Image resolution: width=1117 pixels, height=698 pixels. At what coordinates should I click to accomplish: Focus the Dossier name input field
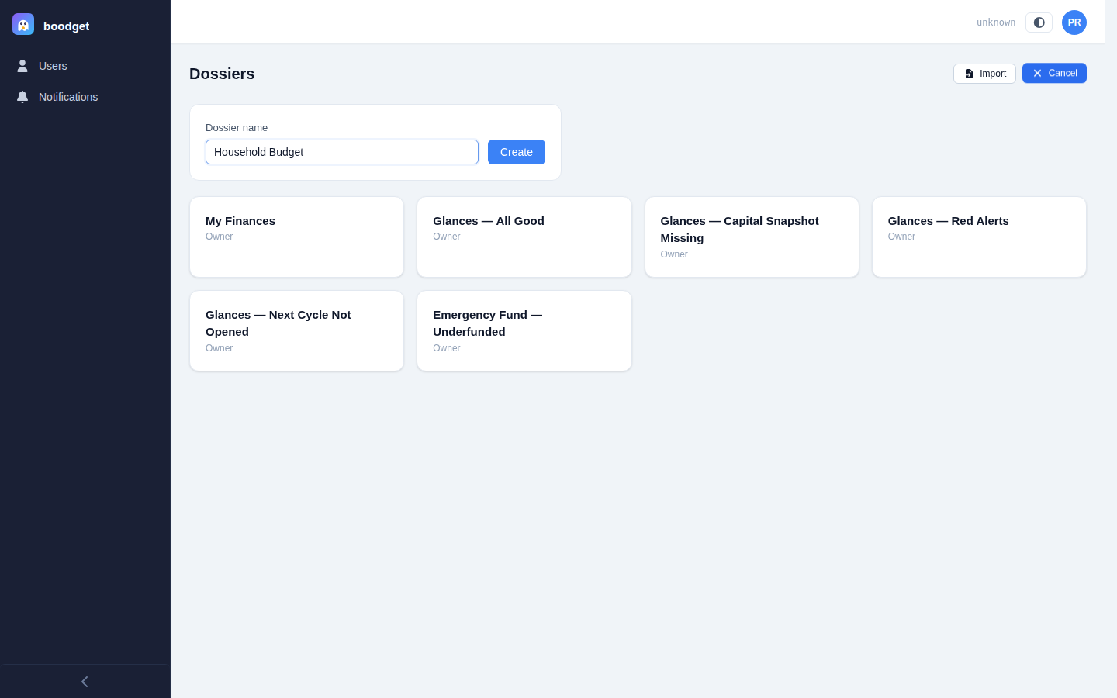(342, 152)
